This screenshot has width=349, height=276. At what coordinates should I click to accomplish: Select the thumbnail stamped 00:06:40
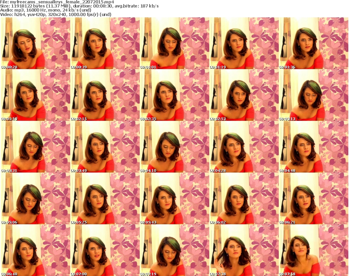(x=35, y=250)
